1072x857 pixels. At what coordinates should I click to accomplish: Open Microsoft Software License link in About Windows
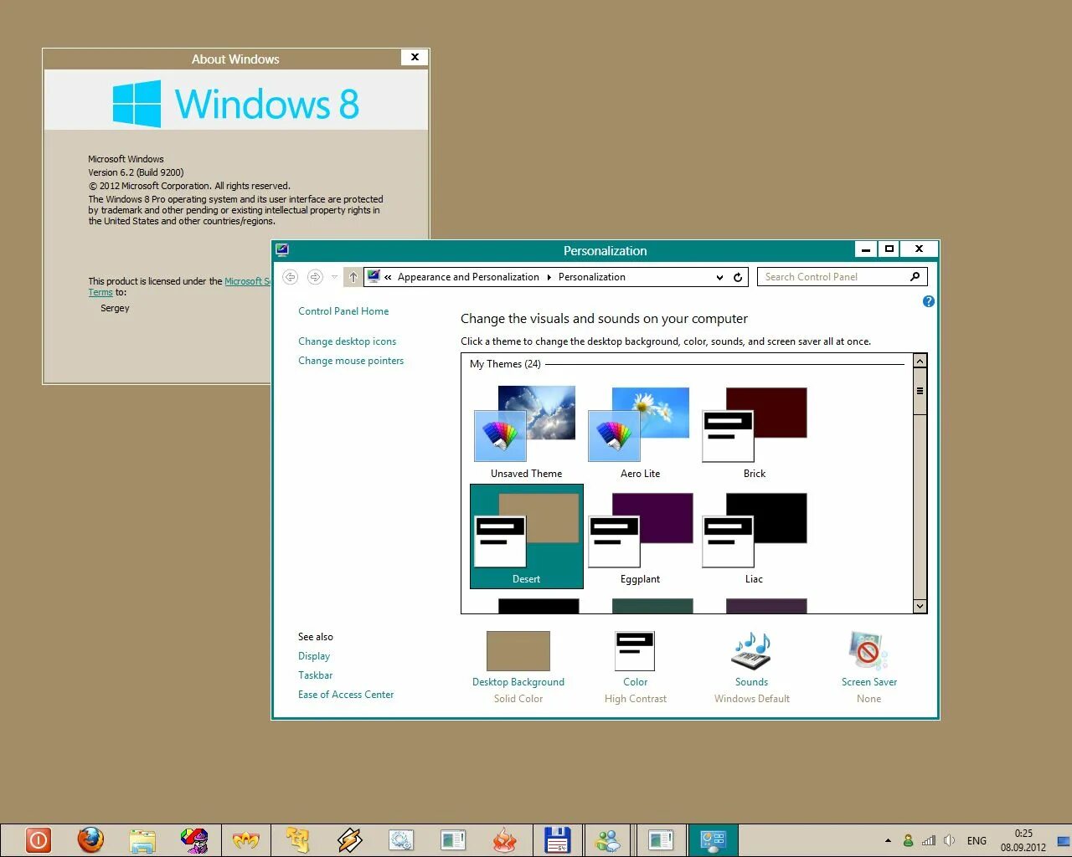pyautogui.click(x=247, y=281)
